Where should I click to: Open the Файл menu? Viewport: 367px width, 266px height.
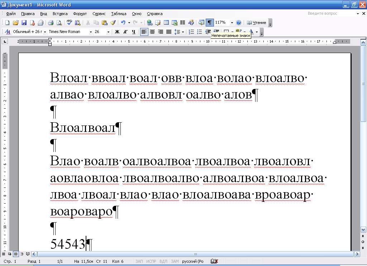tap(11, 14)
